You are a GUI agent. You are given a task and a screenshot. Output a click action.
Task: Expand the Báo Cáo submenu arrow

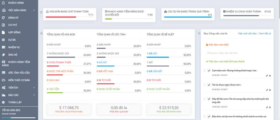(x=34, y=95)
